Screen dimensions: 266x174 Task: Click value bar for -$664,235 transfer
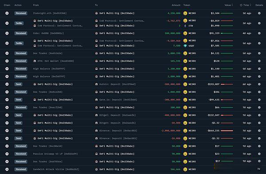click(x=227, y=131)
